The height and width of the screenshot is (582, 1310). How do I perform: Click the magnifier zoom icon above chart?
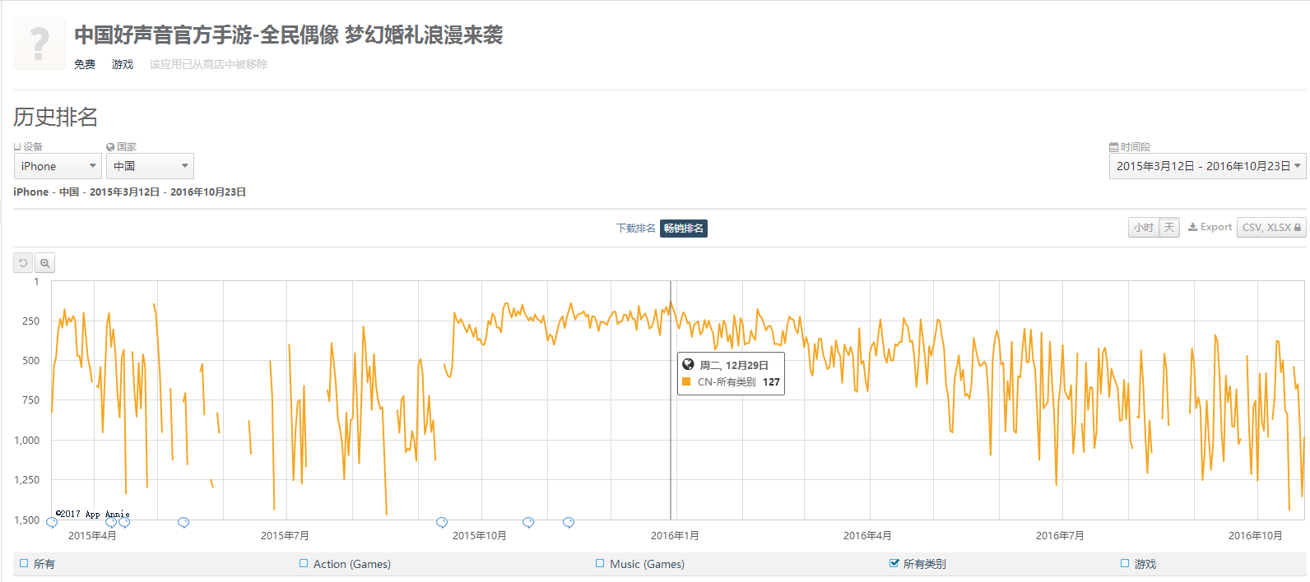click(44, 263)
